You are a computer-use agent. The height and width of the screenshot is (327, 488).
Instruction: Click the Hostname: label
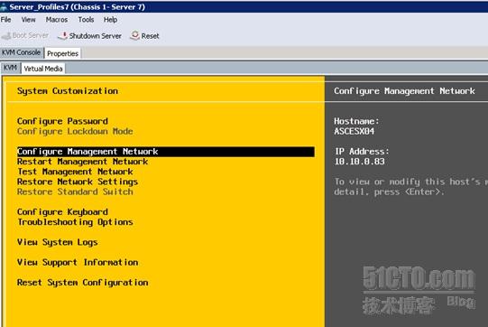356,121
